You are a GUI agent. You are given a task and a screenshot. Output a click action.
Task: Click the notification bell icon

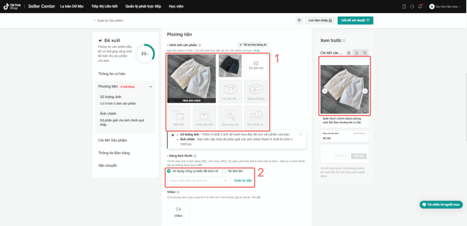420,6
